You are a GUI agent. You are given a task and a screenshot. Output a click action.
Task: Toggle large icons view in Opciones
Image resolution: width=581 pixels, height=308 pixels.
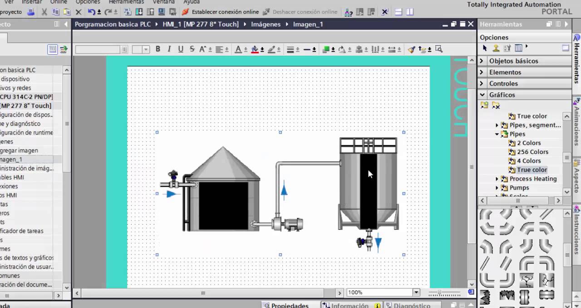click(566, 48)
